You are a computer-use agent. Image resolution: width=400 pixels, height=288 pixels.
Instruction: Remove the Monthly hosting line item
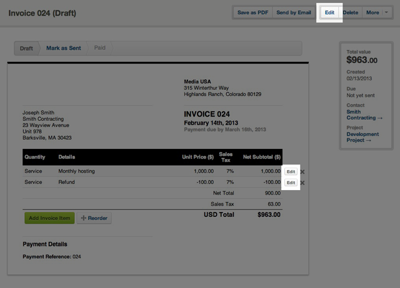[x=302, y=171]
